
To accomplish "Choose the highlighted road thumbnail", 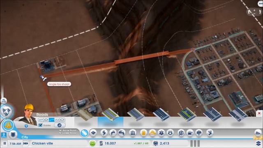I will 111,115.
